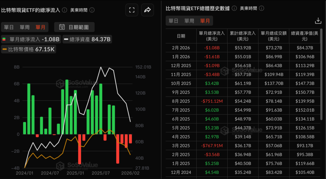Download the ETF historical data table
Image resolution: width=326 pixels, height=179 pixels.
[x=318, y=21]
